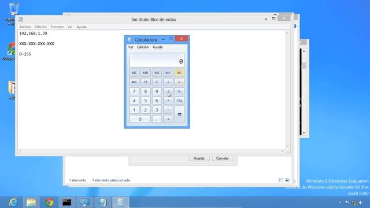The height and width of the screenshot is (208, 370).
Task: Open Notepad Archivo menu
Action: (x=25, y=27)
